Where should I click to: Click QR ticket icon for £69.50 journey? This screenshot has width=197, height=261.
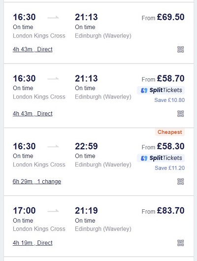pos(181,49)
